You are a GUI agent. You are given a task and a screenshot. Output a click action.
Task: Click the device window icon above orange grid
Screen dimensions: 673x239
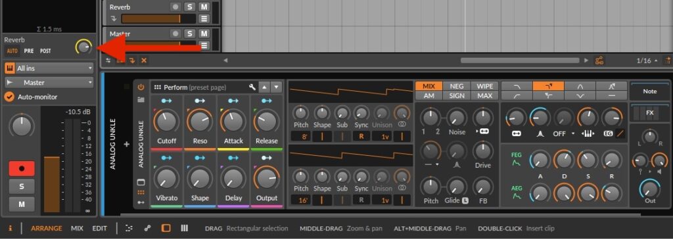coord(141,182)
